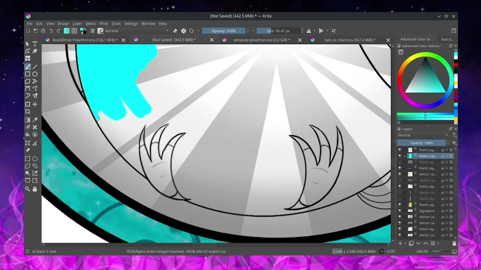The image size is (481, 270).
Task: Toggle lock on the Signature layer
Action: pyautogui.click(x=443, y=211)
